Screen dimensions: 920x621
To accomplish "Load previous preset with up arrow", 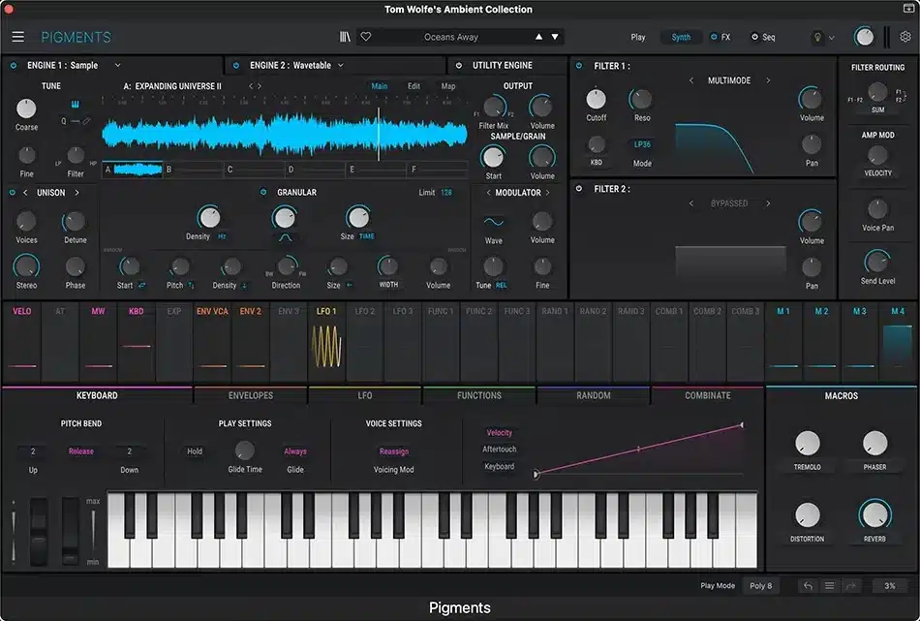I will point(538,37).
